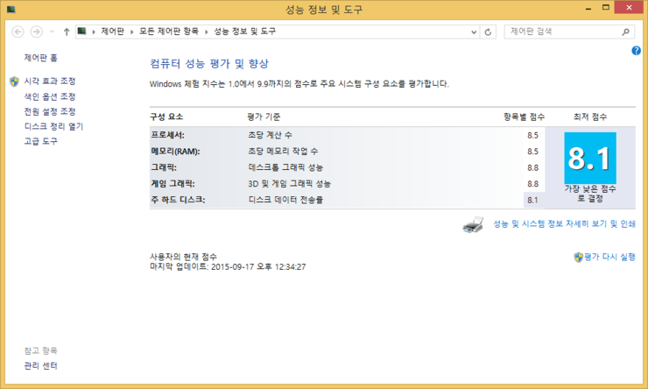The height and width of the screenshot is (389, 648).
Task: Click the printer icon
Action: tap(473, 224)
